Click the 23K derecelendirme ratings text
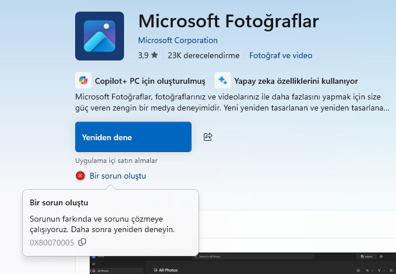 click(204, 55)
